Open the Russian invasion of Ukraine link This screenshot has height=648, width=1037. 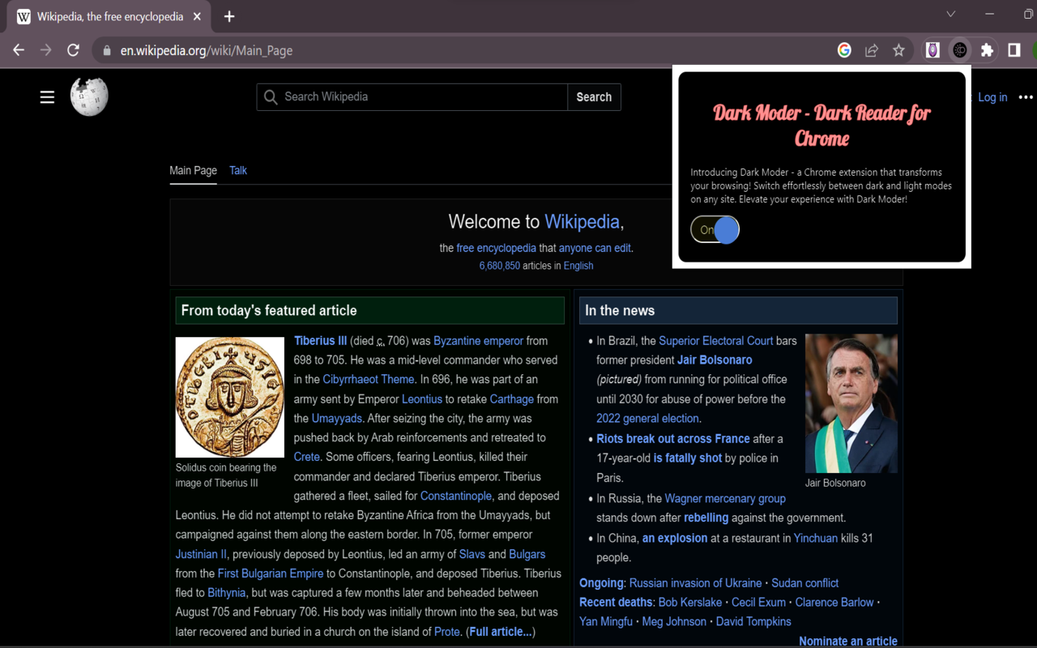tap(695, 583)
